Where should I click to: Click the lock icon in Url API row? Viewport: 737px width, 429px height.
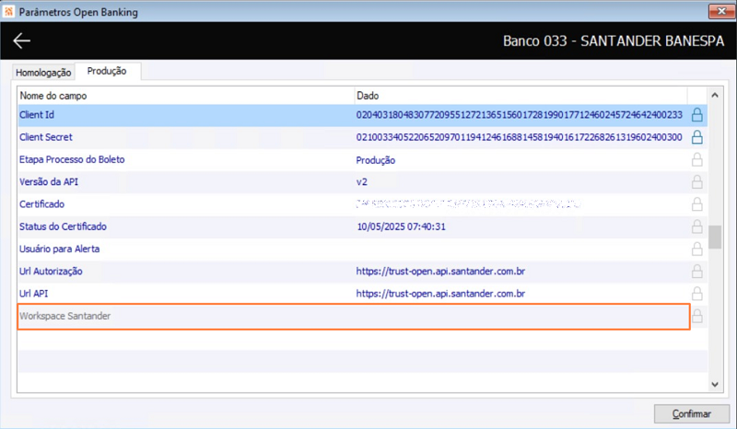coord(697,294)
